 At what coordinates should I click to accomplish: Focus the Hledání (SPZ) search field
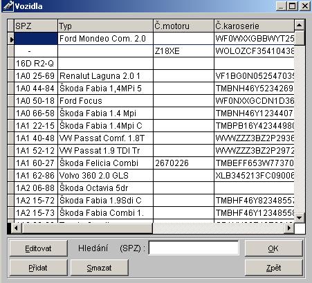pyautogui.click(x=194, y=248)
